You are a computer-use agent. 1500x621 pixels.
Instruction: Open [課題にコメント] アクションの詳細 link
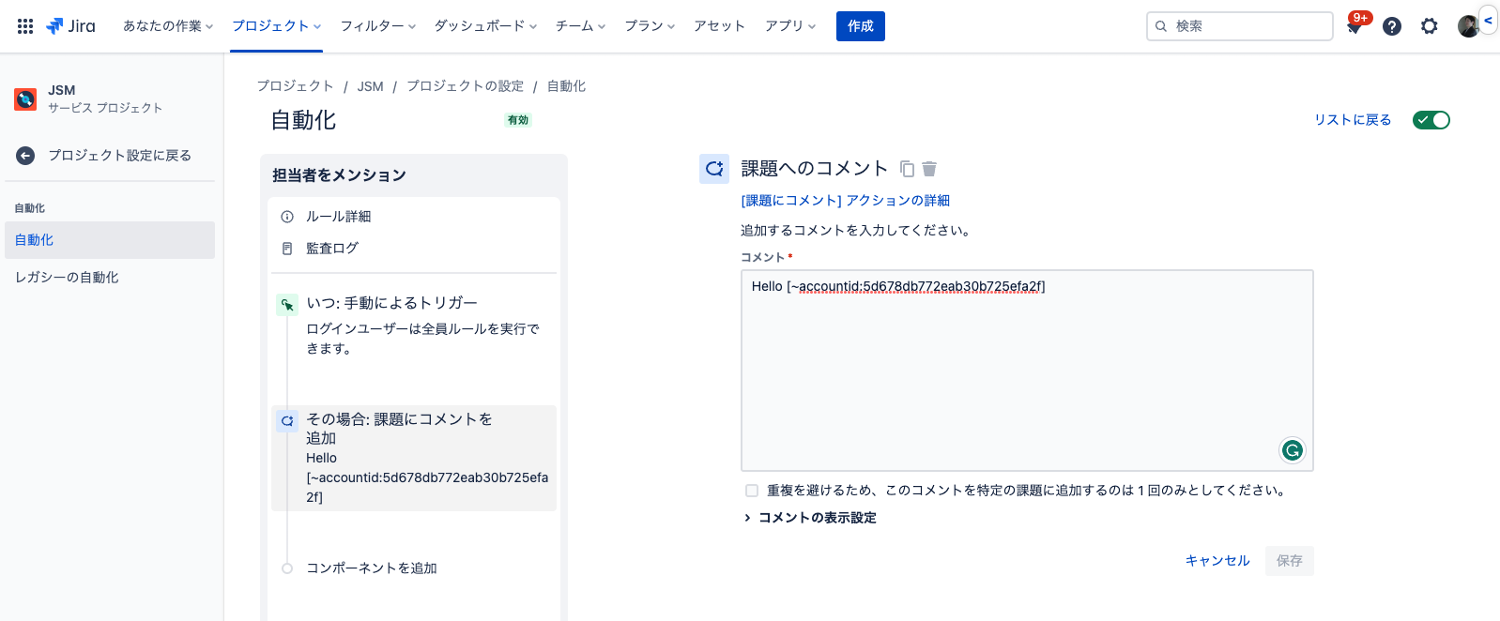846,201
